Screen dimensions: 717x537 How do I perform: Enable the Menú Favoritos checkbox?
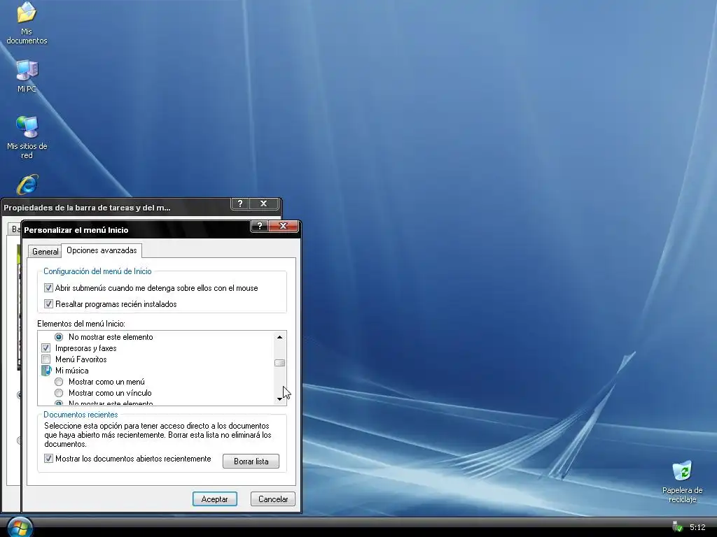(x=46, y=359)
